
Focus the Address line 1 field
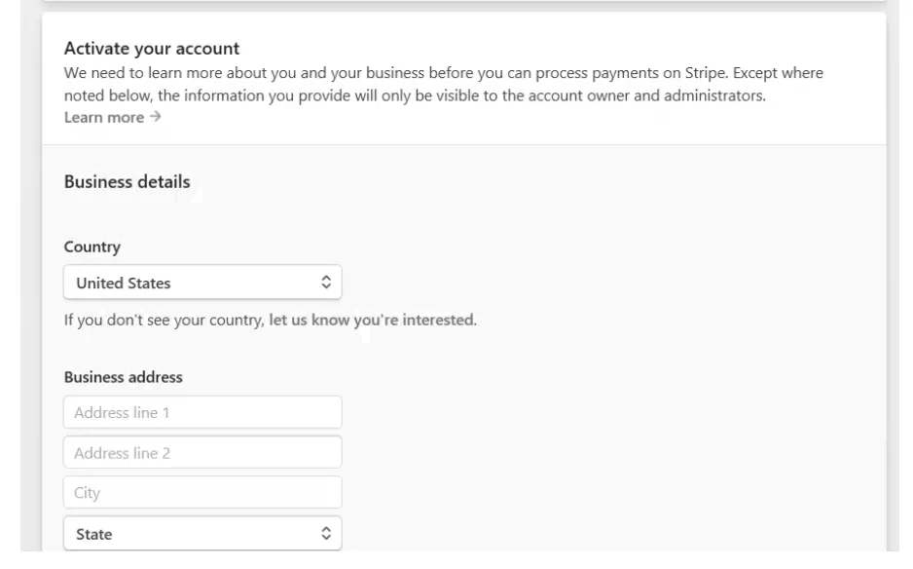tap(202, 412)
